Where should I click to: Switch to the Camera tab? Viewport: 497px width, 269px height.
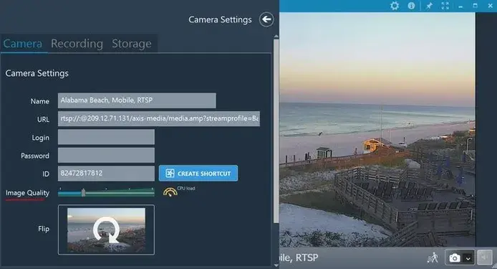click(23, 44)
